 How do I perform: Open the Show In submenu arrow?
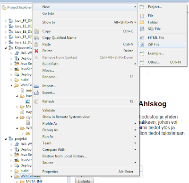pos(135,22)
